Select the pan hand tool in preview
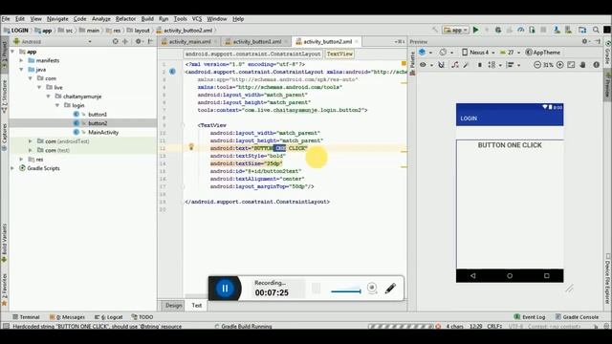This screenshot has width=612, height=344. pos(583,65)
